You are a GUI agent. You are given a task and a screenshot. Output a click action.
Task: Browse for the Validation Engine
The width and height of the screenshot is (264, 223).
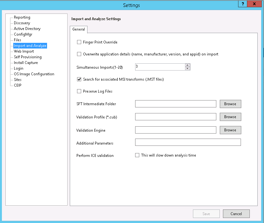[x=230, y=130]
